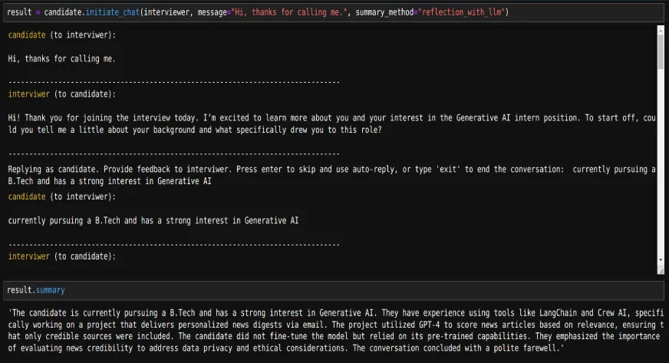This screenshot has width=669, height=363.
Task: Click the output scrollbar down arrow
Action: (x=661, y=259)
